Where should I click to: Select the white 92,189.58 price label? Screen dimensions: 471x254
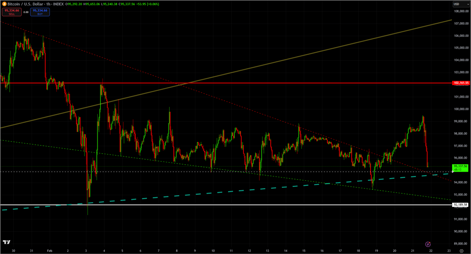pos(460,205)
